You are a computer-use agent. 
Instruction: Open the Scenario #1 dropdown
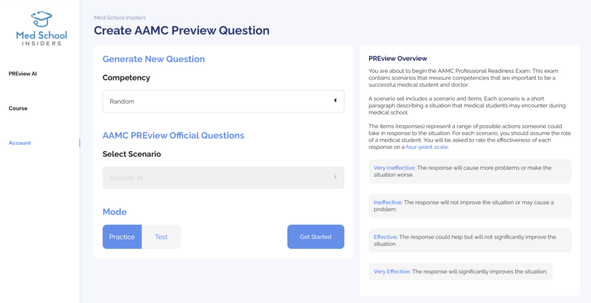pos(223,177)
